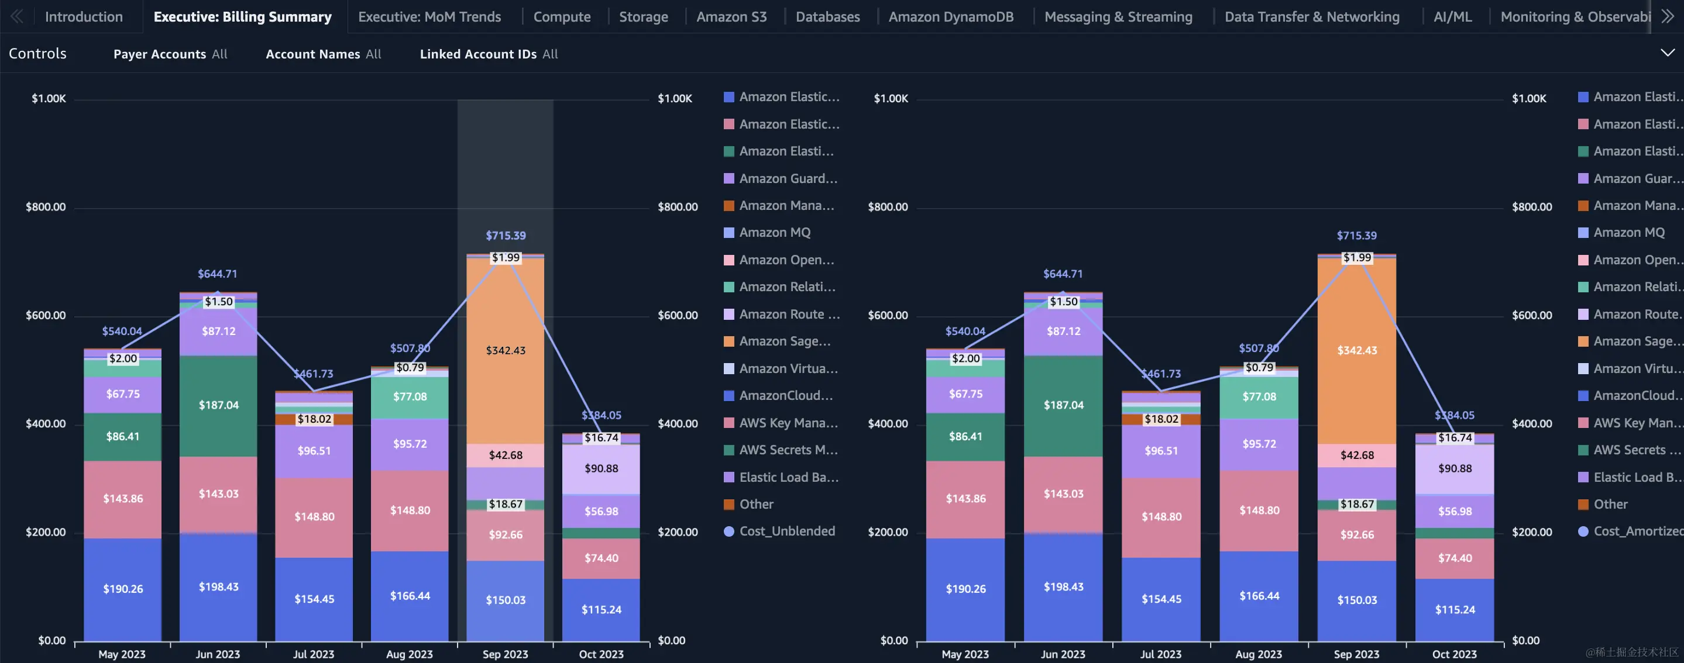This screenshot has height=663, width=1684.
Task: Click the $187.04 Jun 2023 segment in left chart
Action: 218,405
